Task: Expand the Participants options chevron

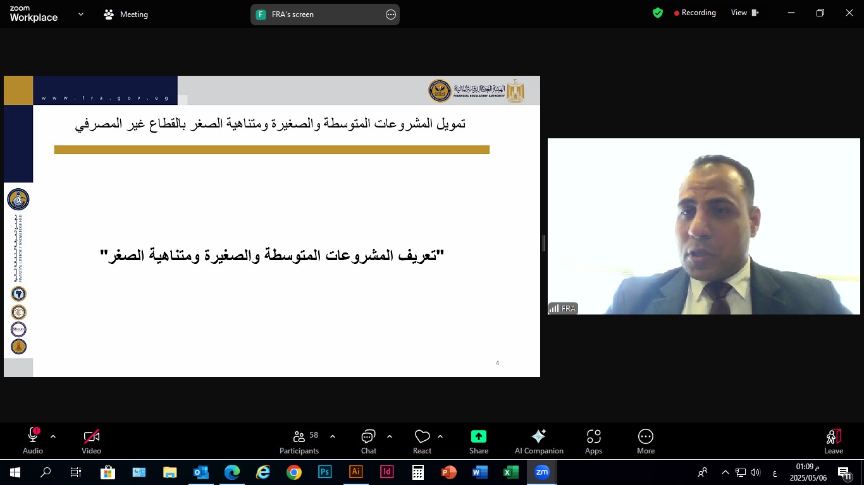Action: point(333,436)
